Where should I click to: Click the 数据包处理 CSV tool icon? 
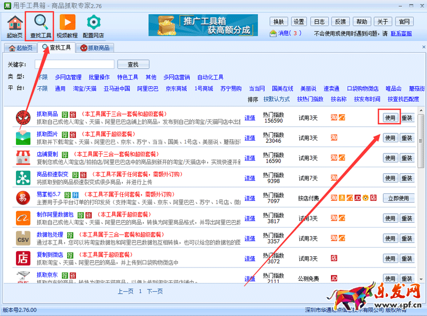tap(23, 238)
